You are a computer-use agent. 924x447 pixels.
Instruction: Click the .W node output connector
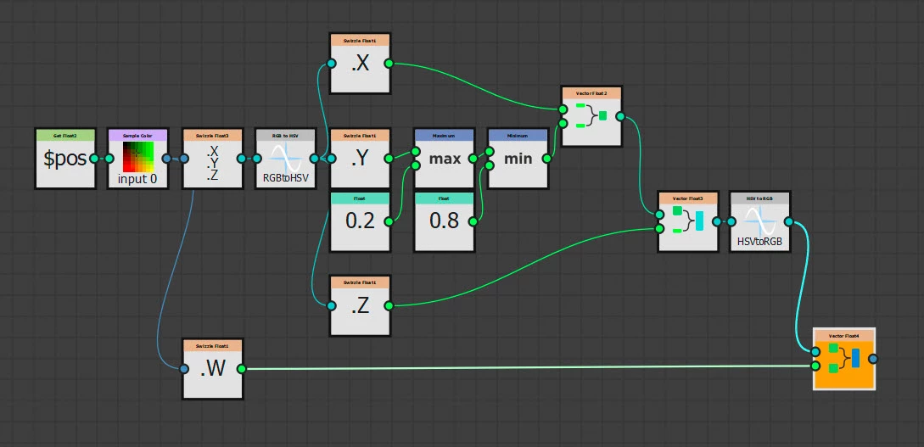coord(241,369)
